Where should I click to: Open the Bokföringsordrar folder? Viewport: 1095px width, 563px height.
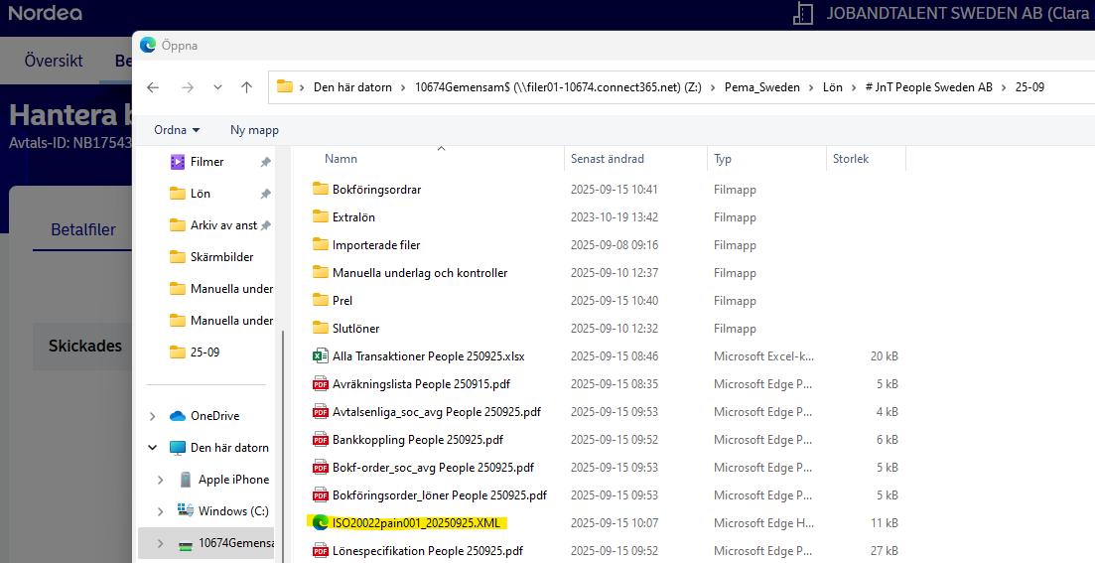(376, 190)
